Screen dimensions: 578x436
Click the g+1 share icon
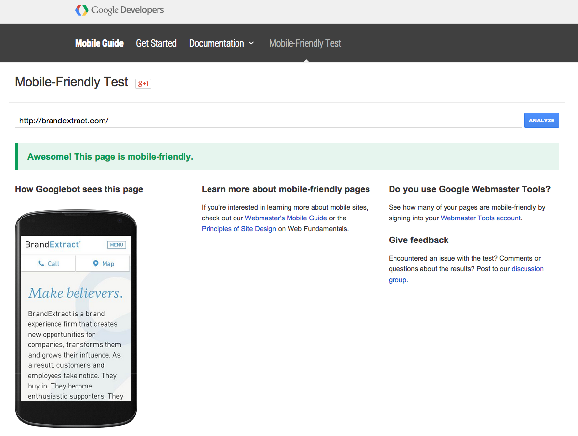click(x=143, y=83)
